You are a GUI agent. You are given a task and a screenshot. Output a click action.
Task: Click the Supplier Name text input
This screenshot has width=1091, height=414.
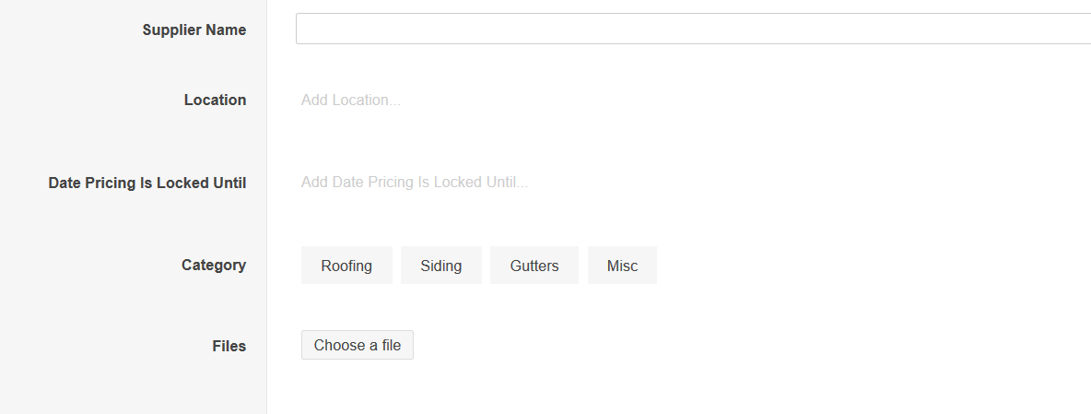tap(693, 29)
